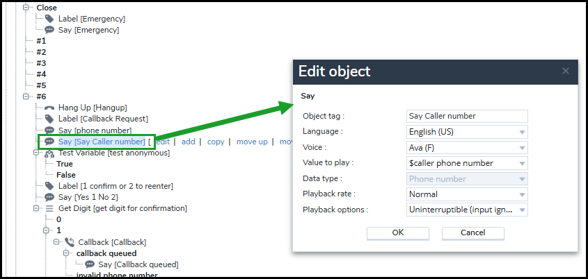
Task: Click the Get Digit list icon
Action: (x=49, y=208)
